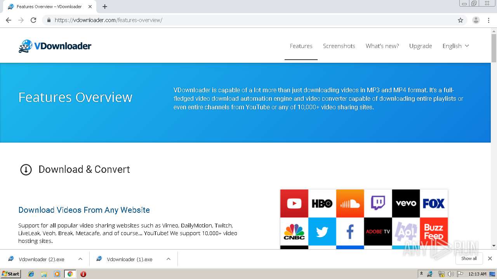Screen dimensions: 497x279
Task: Click the YouTube logo tile
Action: (x=294, y=203)
